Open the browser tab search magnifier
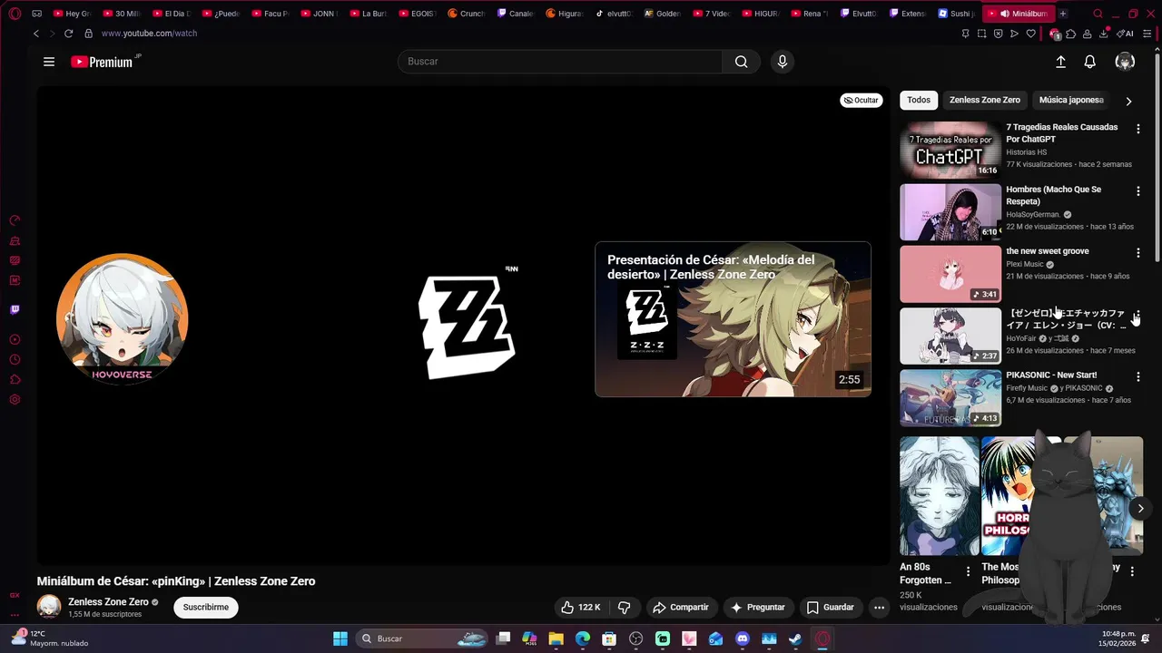The image size is (1162, 653). pos(1098,14)
